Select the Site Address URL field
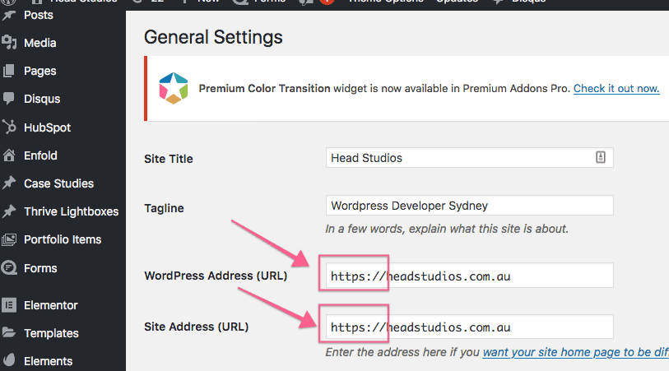The height and width of the screenshot is (371, 669). point(469,327)
